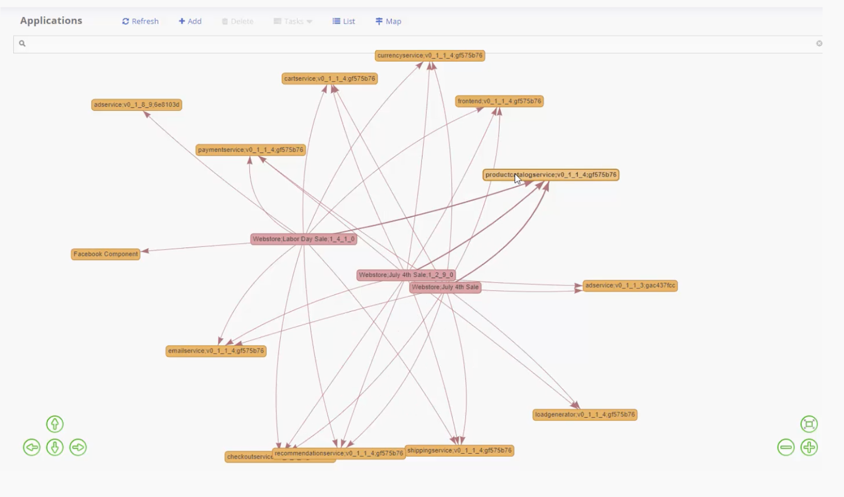Click the pan left arrow icon
844x497 pixels.
click(x=32, y=447)
